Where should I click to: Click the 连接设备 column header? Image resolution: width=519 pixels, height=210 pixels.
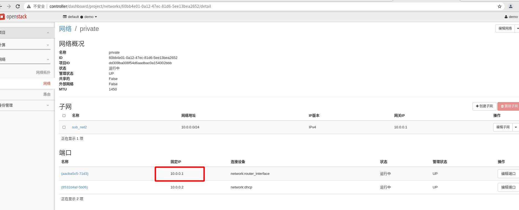coord(238,162)
